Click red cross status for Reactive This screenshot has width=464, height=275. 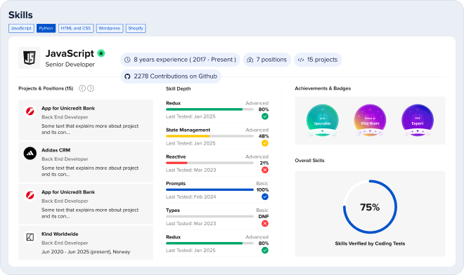[x=265, y=170]
